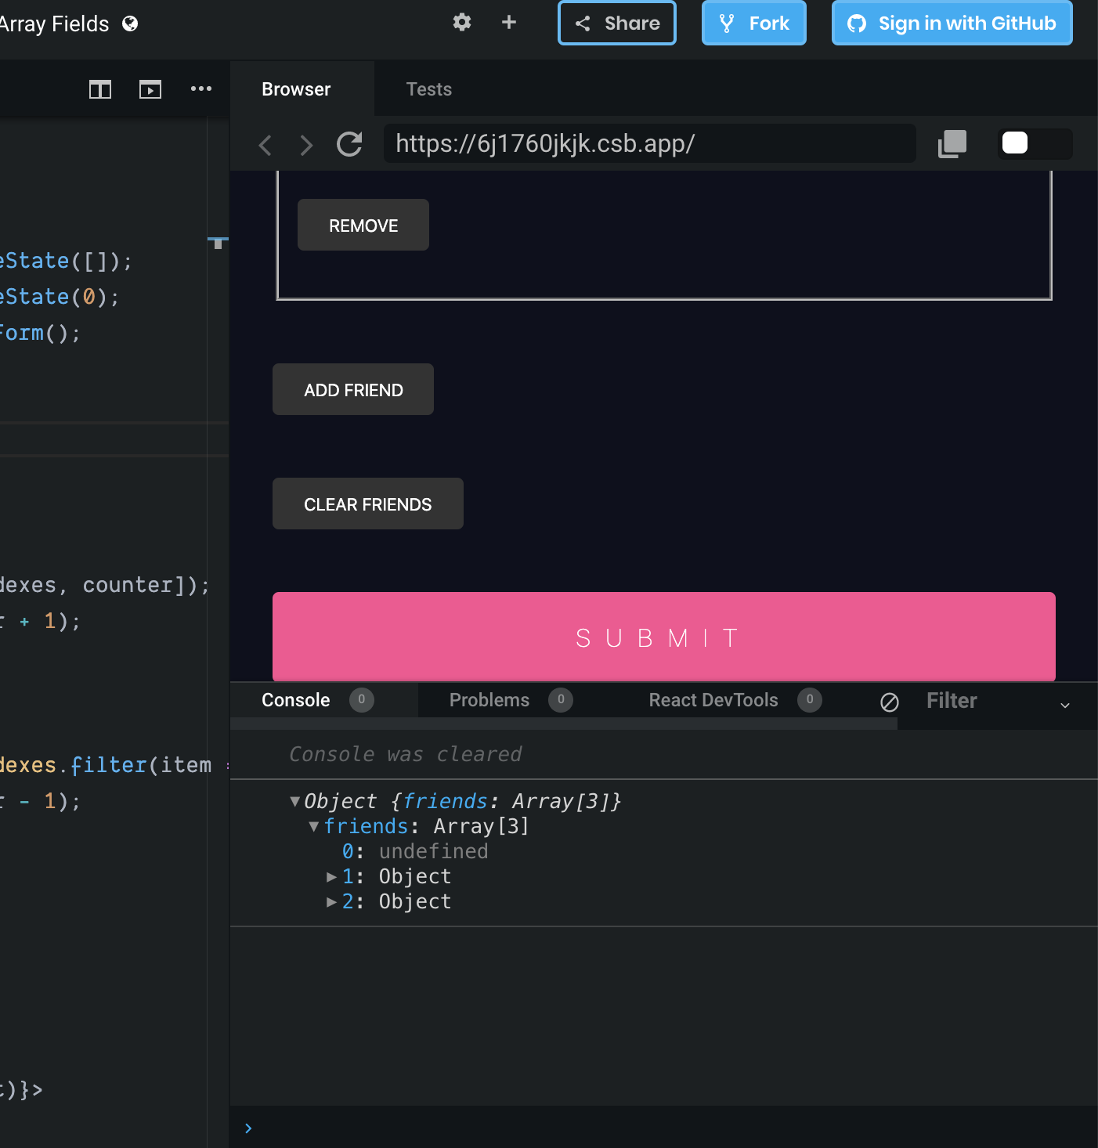
Task: Open preview in a new window
Action: tap(952, 143)
